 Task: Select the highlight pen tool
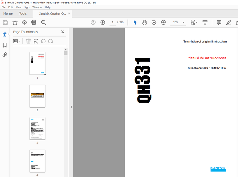coord(228,23)
